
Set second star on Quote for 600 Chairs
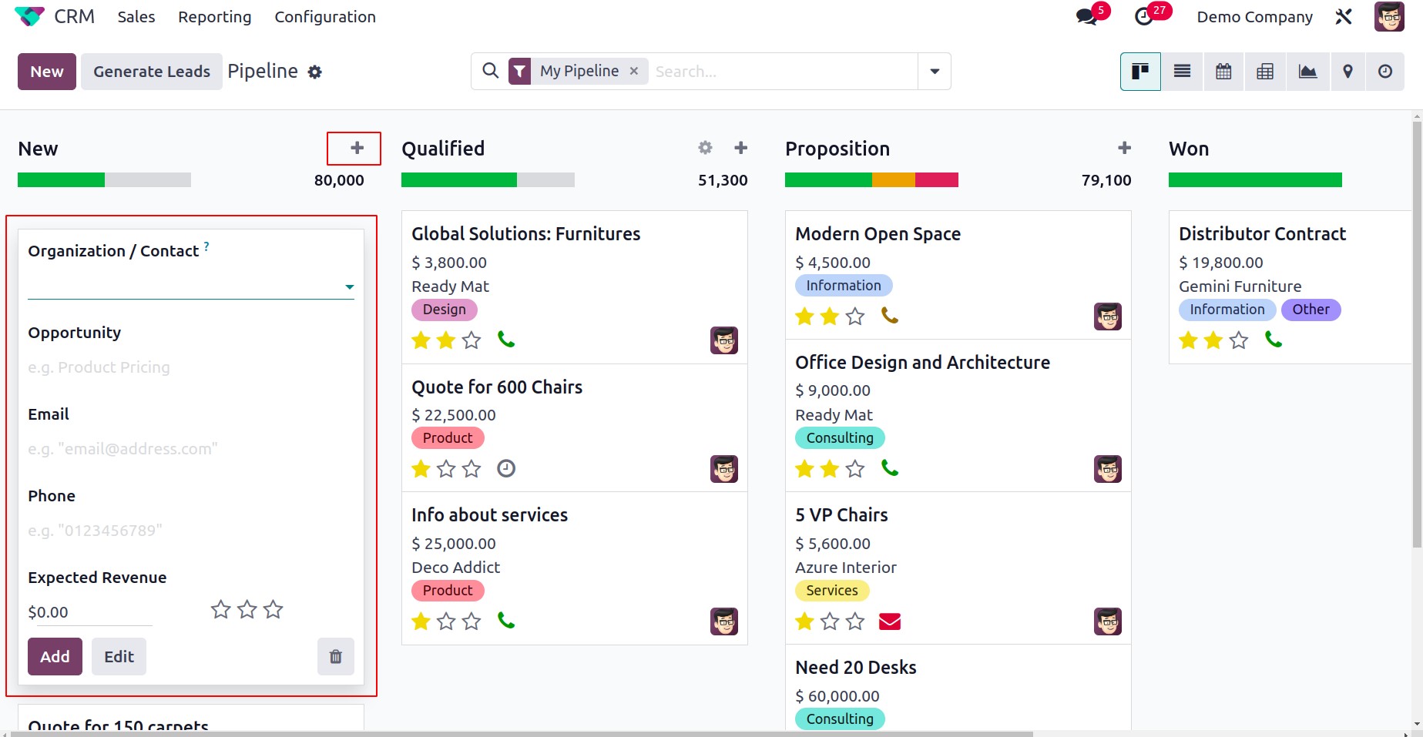tap(446, 469)
